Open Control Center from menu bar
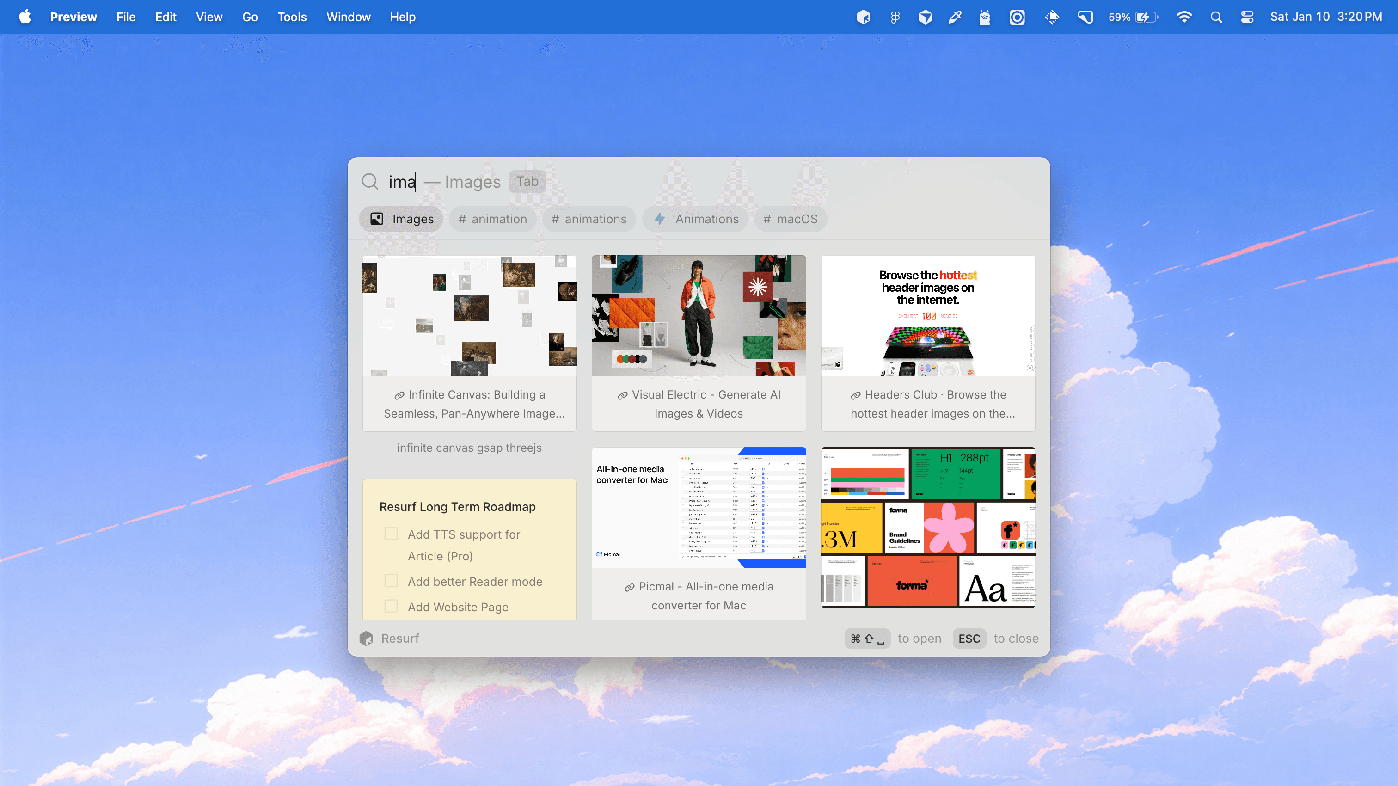The image size is (1398, 786). tap(1247, 18)
